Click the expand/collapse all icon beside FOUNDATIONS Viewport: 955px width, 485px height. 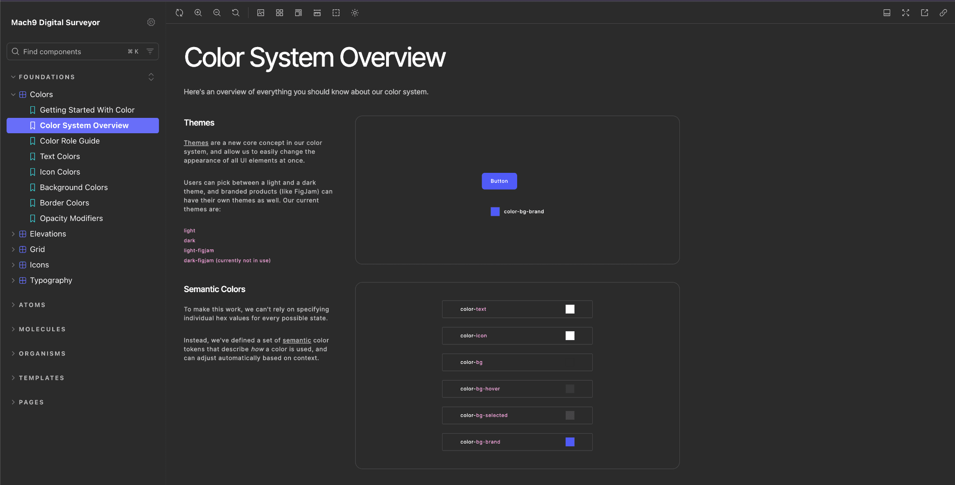pos(151,77)
